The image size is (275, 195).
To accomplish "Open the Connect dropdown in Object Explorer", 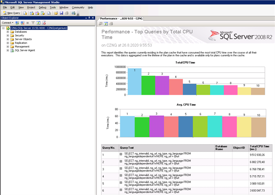I will [8, 23].
